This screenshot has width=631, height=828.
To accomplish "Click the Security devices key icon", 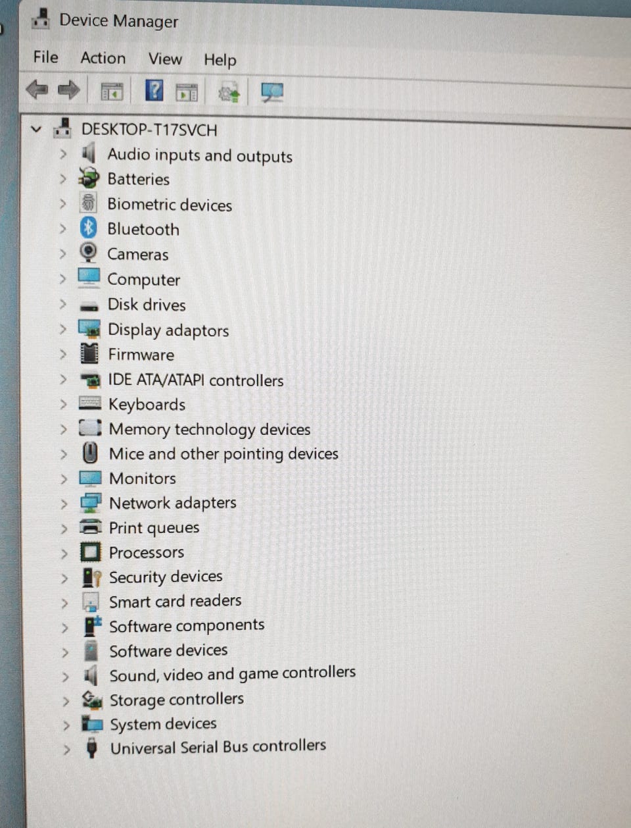I will (x=91, y=577).
